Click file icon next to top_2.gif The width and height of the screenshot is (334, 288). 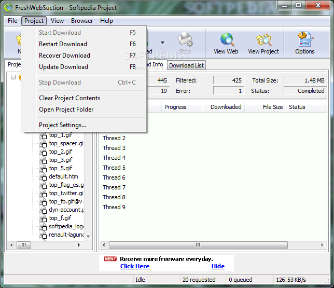click(43, 152)
